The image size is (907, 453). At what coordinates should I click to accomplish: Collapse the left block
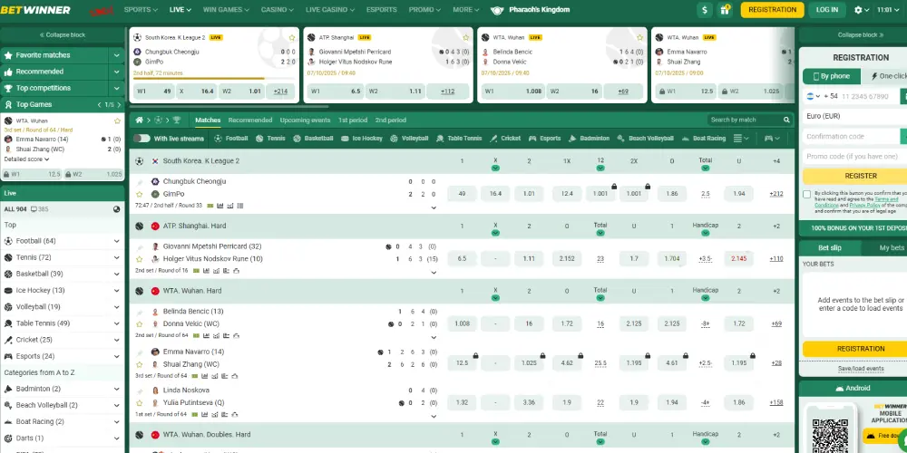63,34
